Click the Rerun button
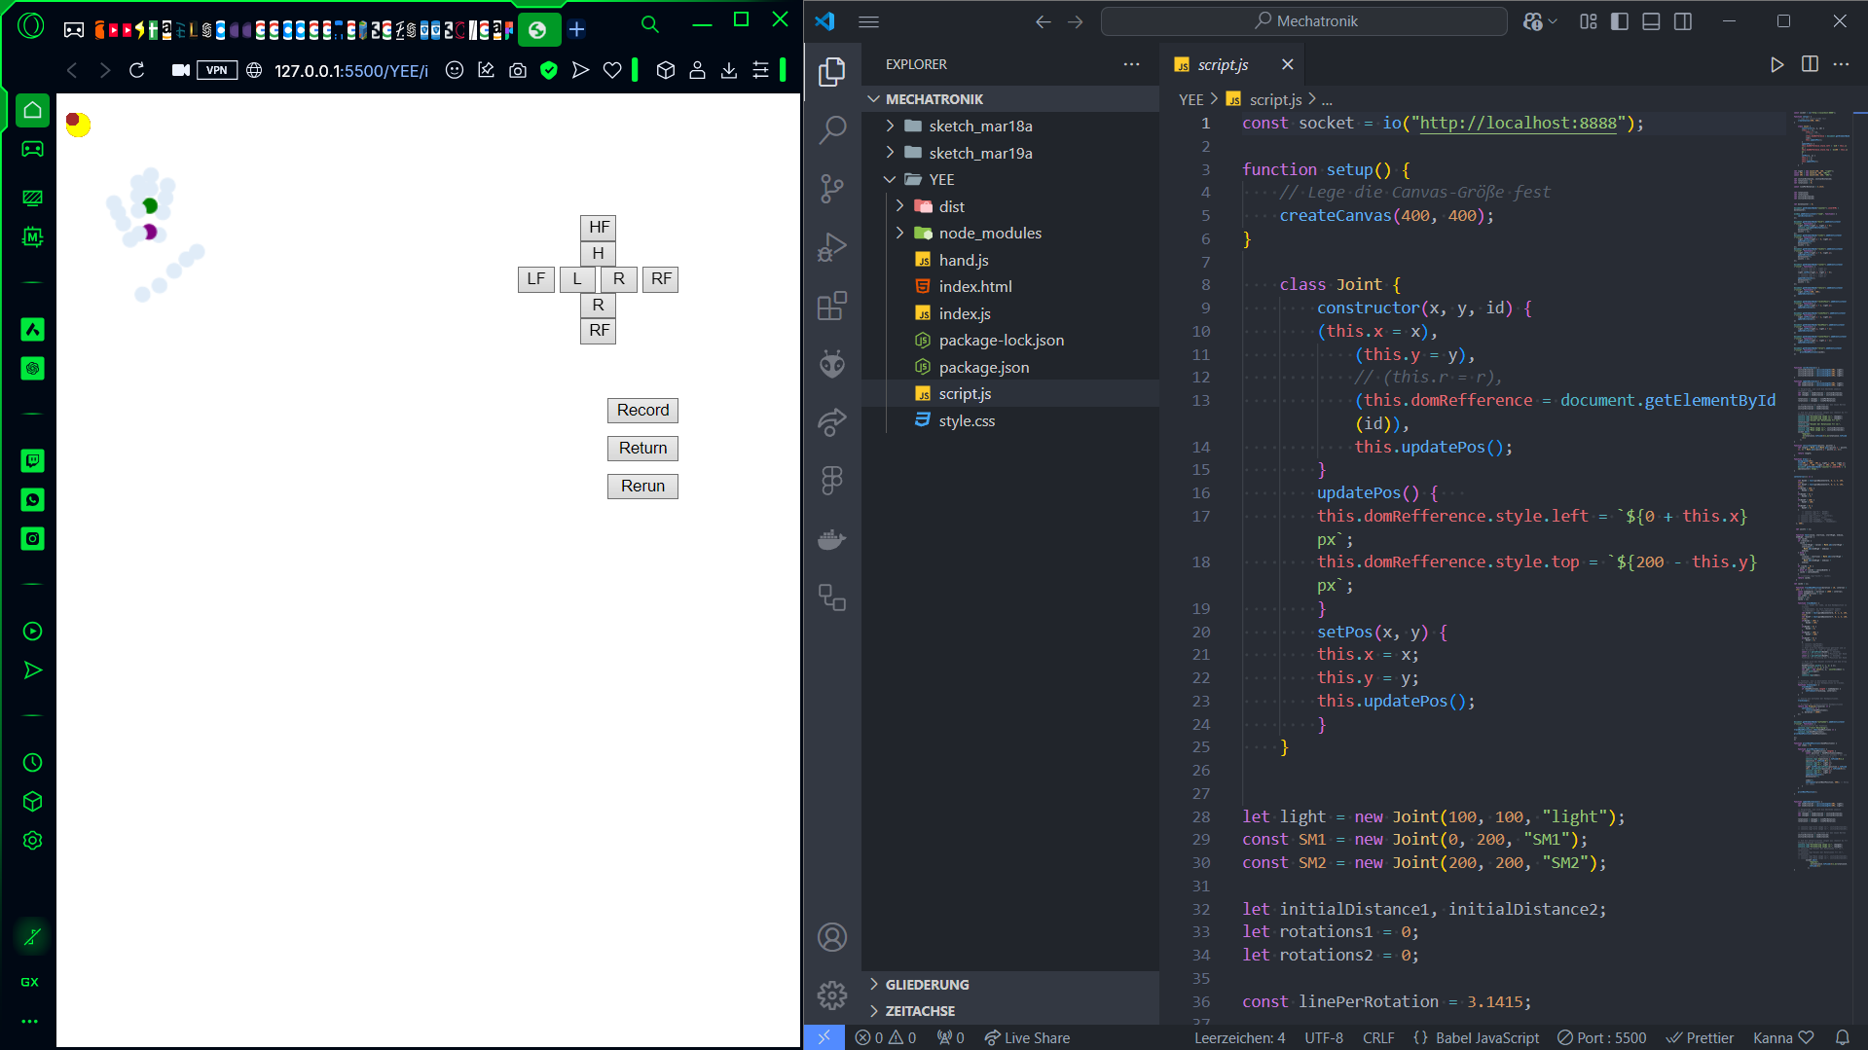1868x1050 pixels. click(x=642, y=486)
